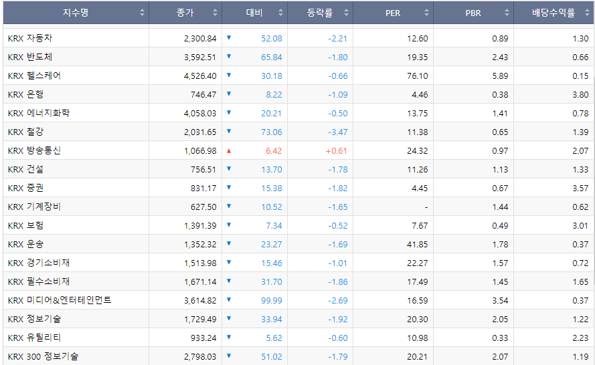Click the down arrow in KRX 철강 row
Screen dimensions: 595x365
point(229,131)
